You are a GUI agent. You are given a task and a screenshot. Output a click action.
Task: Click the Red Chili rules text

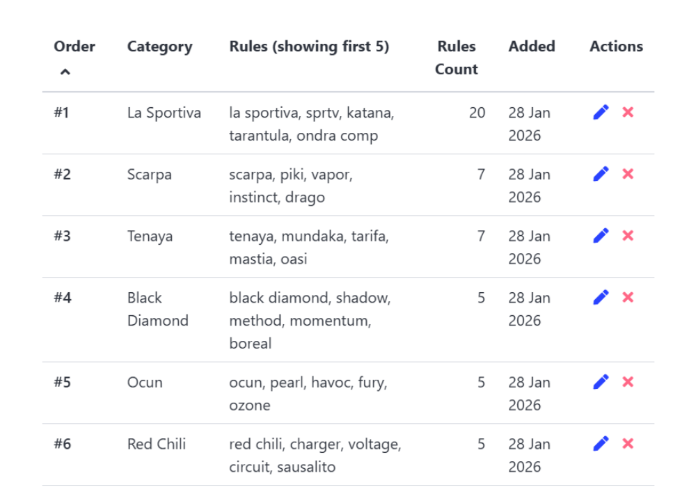pyautogui.click(x=315, y=455)
